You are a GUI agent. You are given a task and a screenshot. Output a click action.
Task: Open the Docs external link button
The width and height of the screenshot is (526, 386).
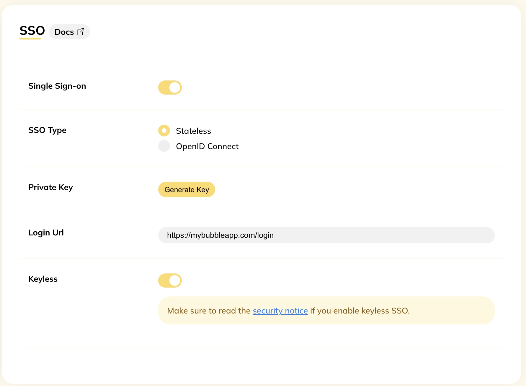(x=69, y=32)
